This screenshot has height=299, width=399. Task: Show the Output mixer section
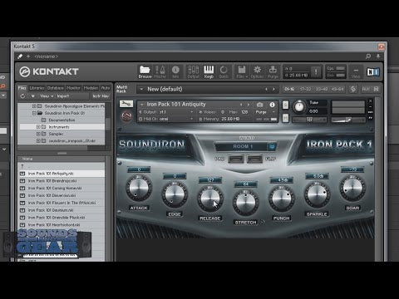[193, 71]
